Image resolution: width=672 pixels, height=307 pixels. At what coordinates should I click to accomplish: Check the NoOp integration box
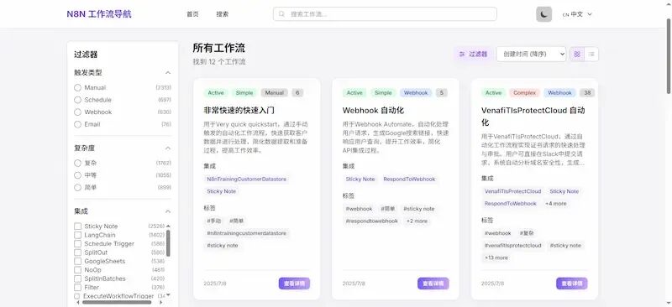(77, 270)
